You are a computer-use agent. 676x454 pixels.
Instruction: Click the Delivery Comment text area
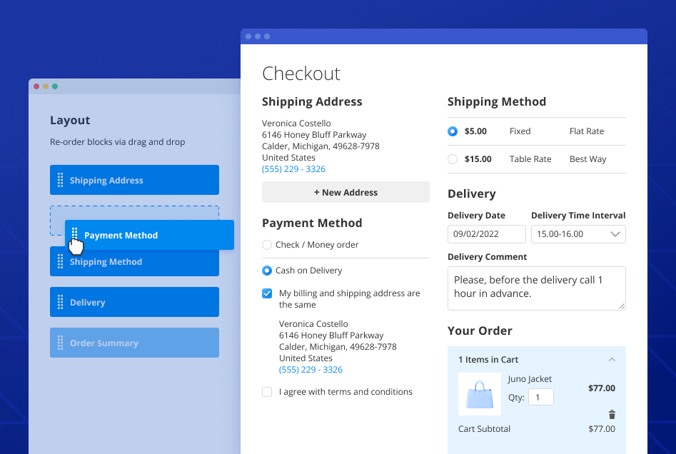[536, 288]
